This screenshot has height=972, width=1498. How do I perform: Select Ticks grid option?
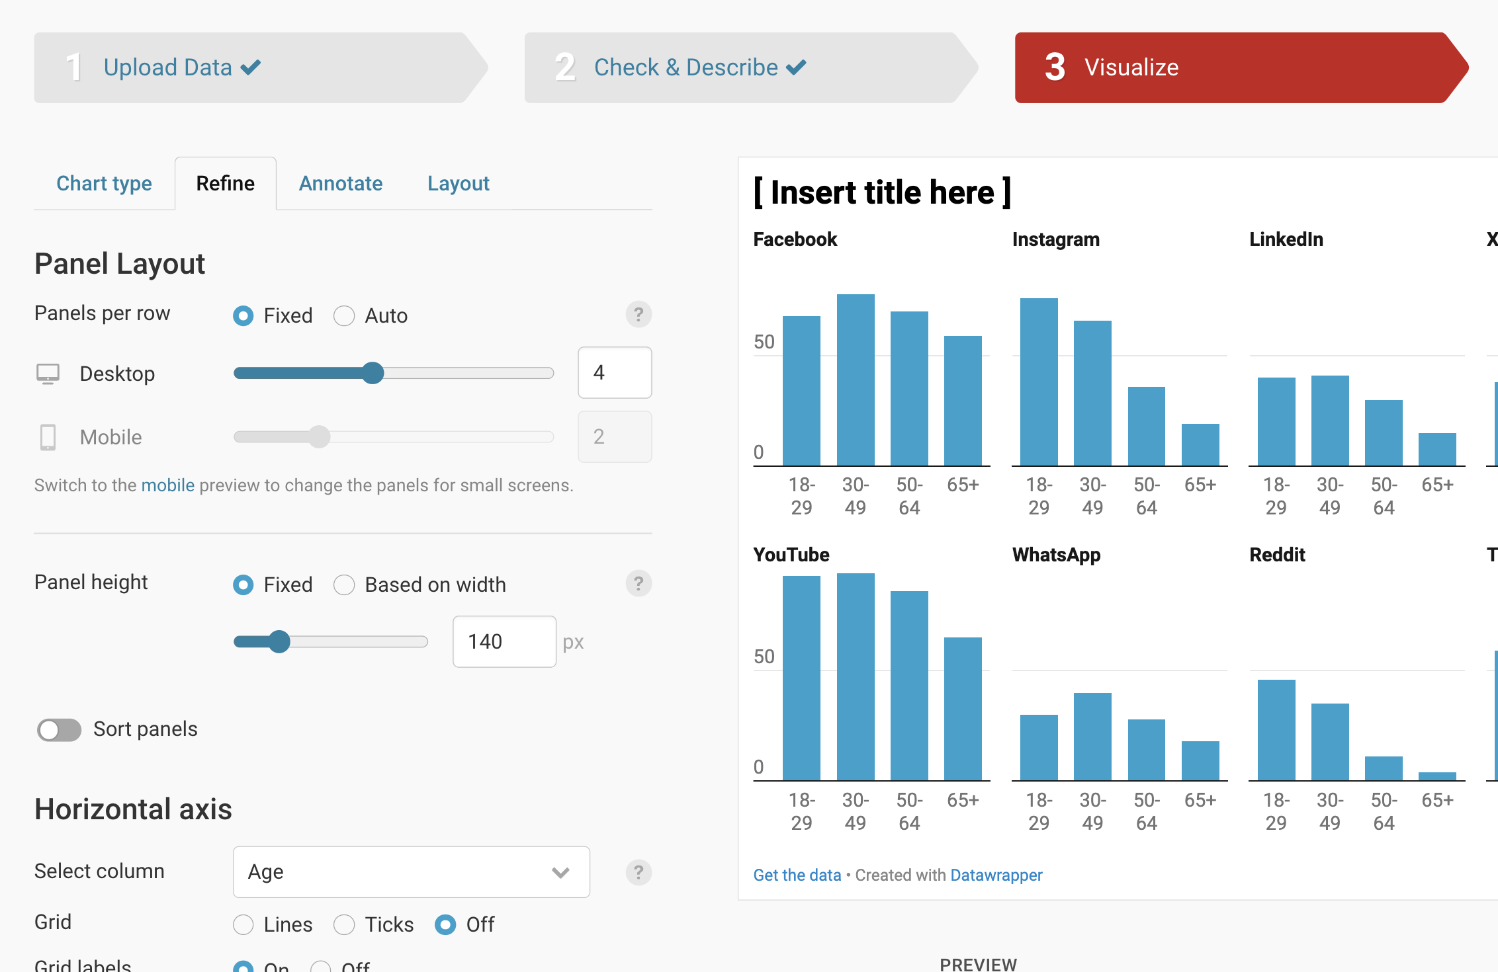344,924
